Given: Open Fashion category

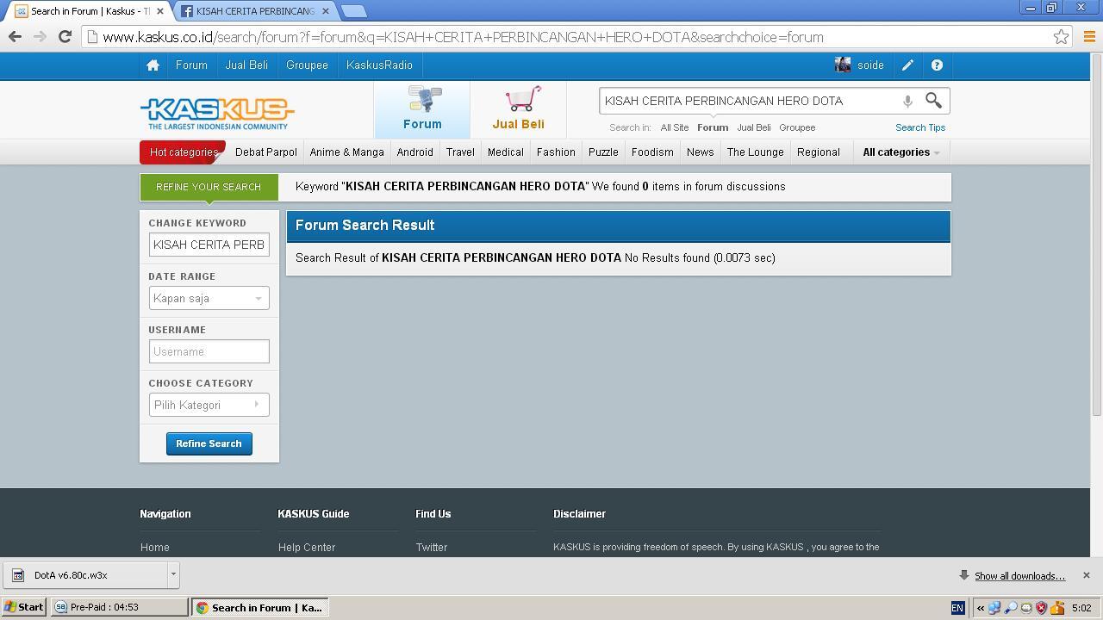Looking at the screenshot, I should pyautogui.click(x=556, y=152).
